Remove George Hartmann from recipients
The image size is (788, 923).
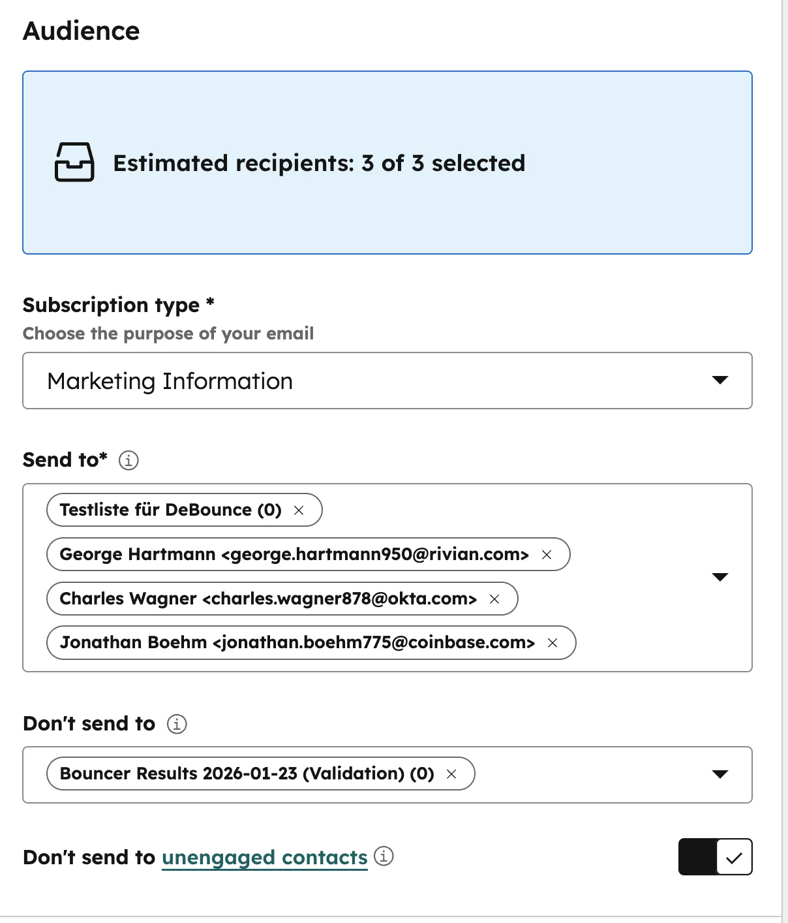coord(547,555)
